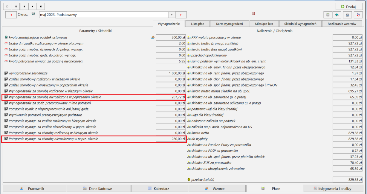Click icon beside wynagrodzenie zasadnicze
Viewport: 367px width, 194px height.
coord(6,73)
